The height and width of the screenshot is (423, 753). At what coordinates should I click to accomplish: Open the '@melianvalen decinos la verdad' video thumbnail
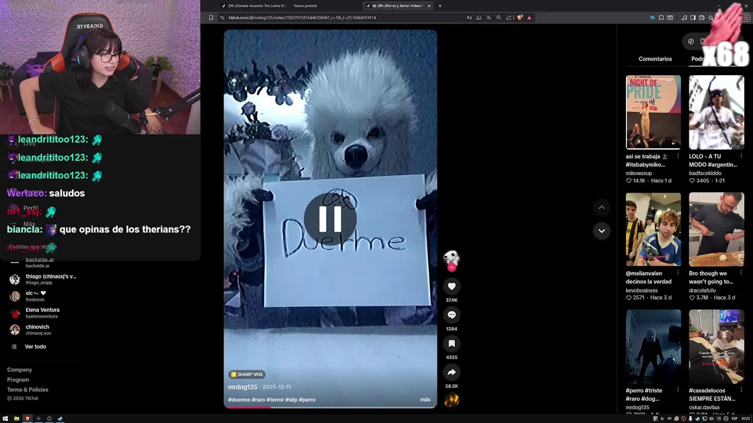click(x=653, y=229)
